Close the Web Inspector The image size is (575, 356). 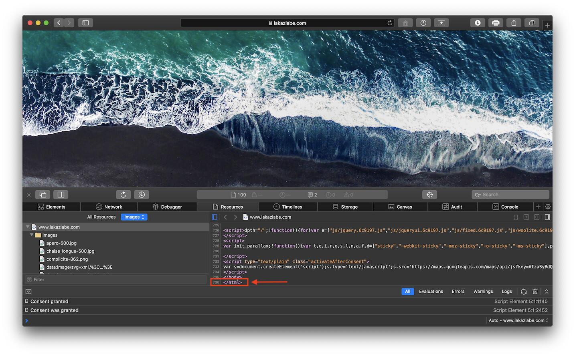pyautogui.click(x=29, y=195)
